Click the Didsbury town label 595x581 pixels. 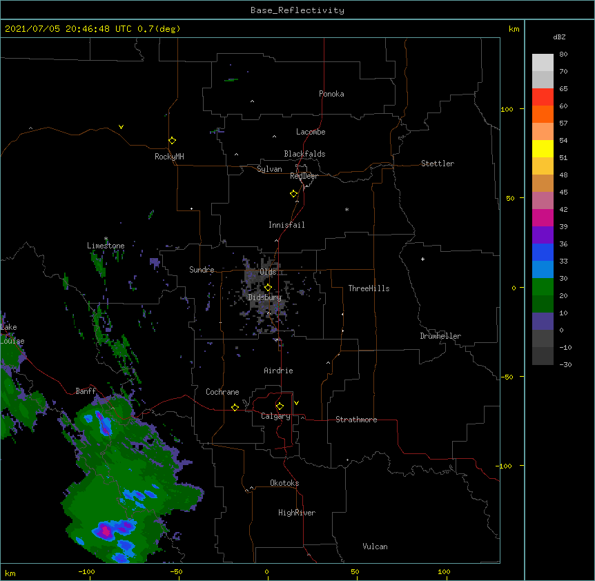point(264,297)
